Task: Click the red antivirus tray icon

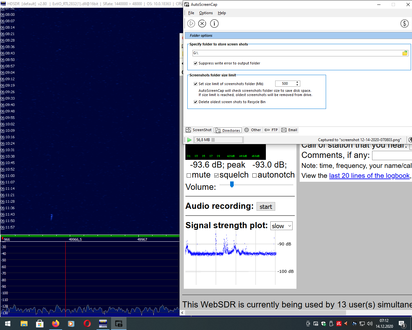Action: tap(339, 324)
